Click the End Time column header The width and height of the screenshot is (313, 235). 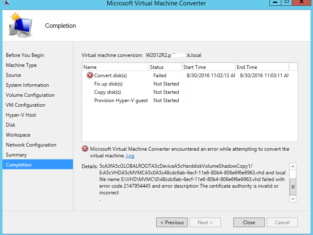262,67
